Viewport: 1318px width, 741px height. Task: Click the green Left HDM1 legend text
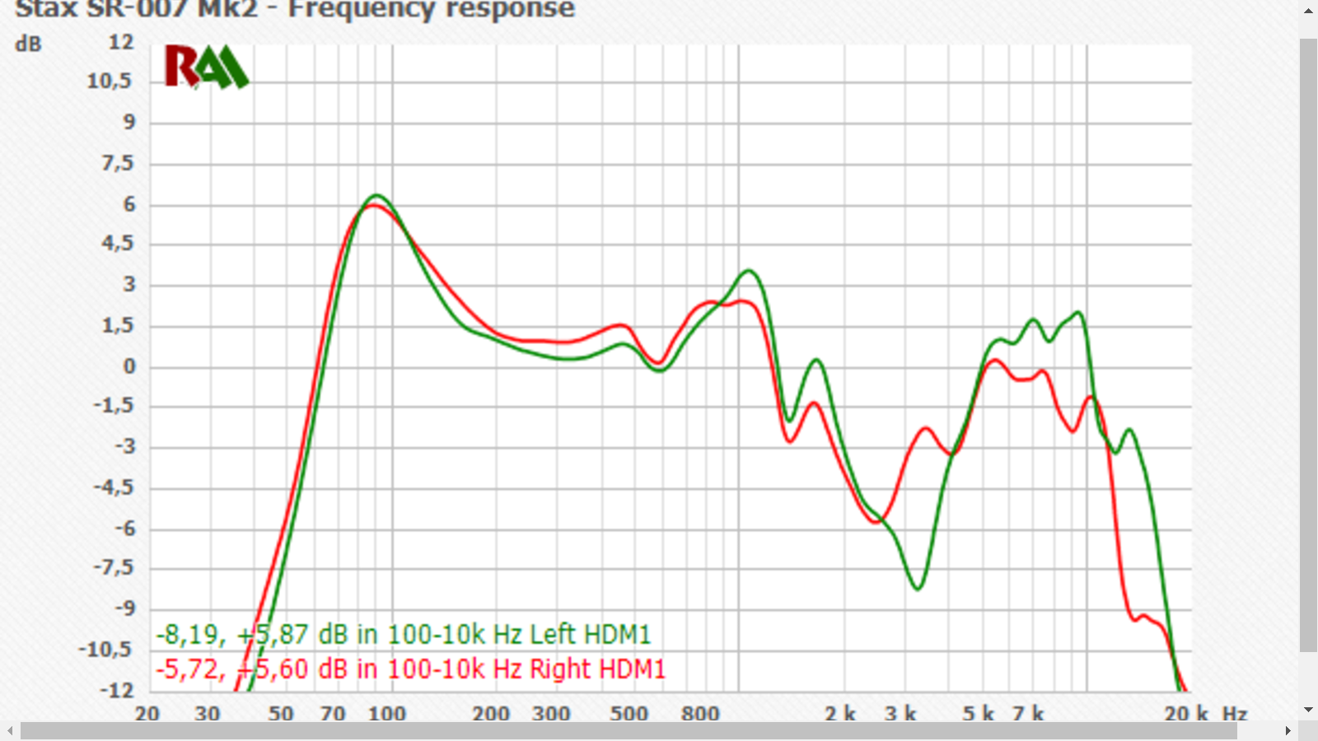tap(404, 635)
